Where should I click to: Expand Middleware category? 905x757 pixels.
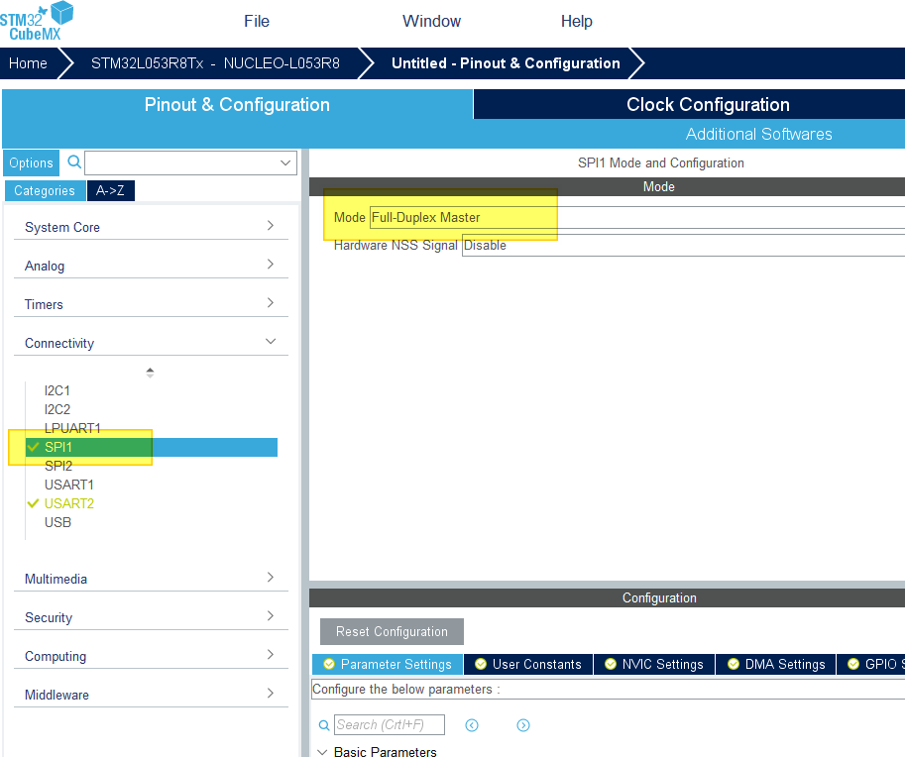(151, 695)
